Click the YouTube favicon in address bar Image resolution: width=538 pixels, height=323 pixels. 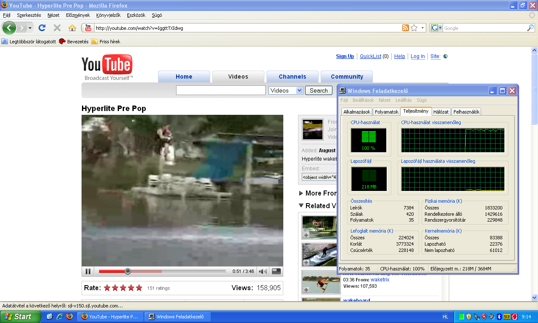[88, 28]
